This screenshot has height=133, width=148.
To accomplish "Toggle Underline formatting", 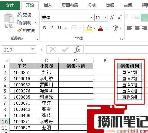I will pos(59,28).
